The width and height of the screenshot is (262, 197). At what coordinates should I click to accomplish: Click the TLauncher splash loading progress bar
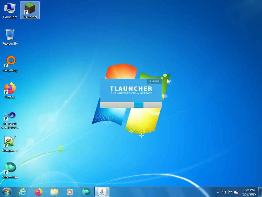131,105
